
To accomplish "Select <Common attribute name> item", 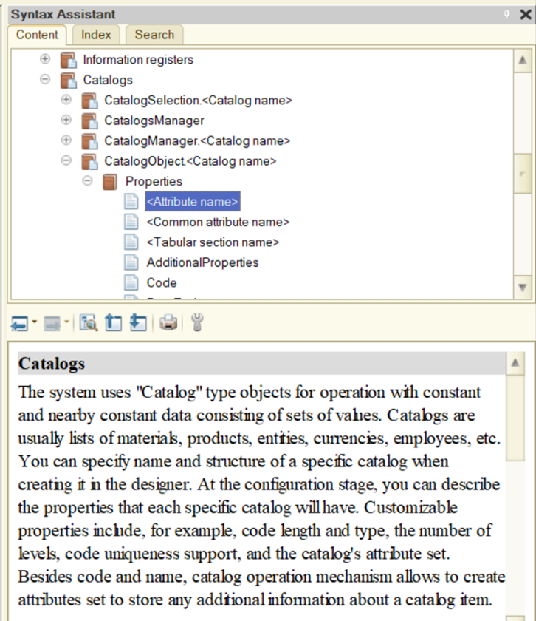I will click(x=217, y=222).
